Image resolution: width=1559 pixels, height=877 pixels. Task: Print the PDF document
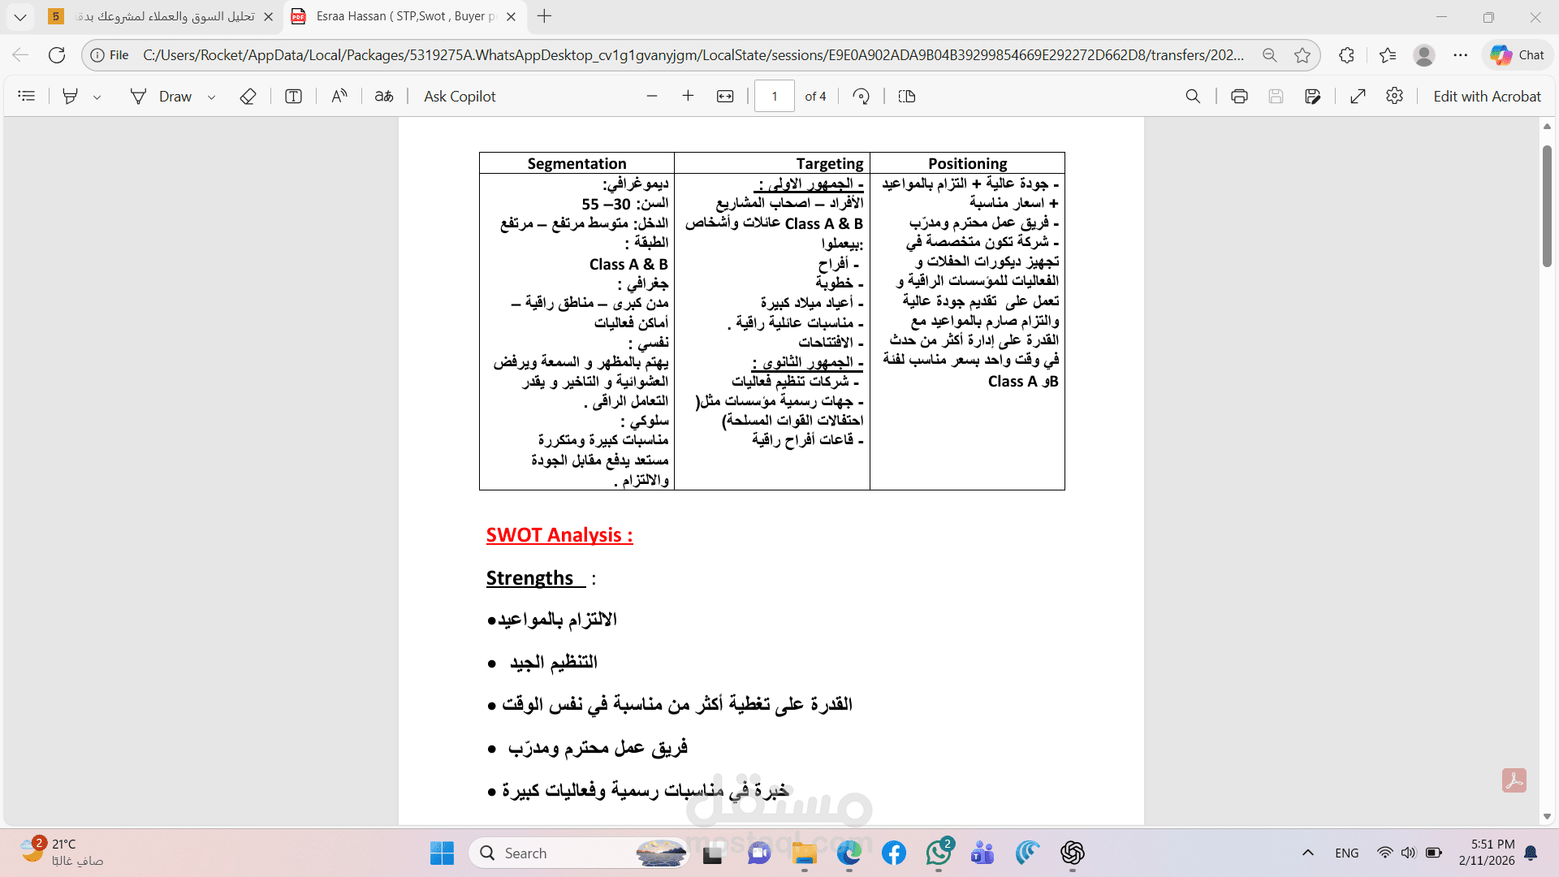coord(1239,96)
